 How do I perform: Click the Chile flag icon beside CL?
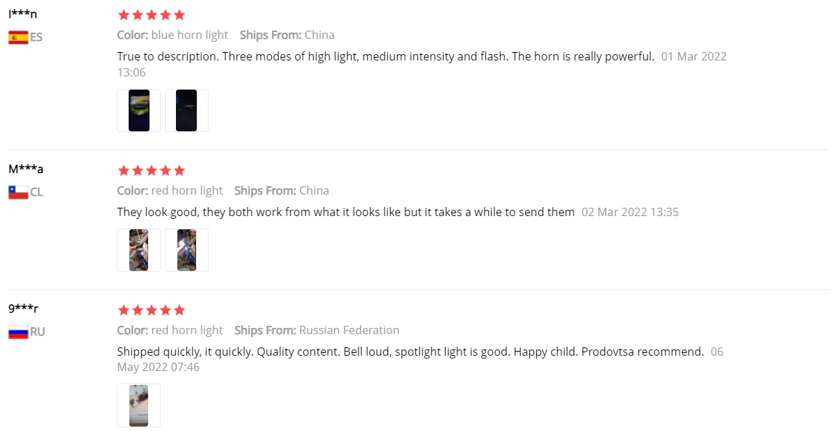point(18,192)
